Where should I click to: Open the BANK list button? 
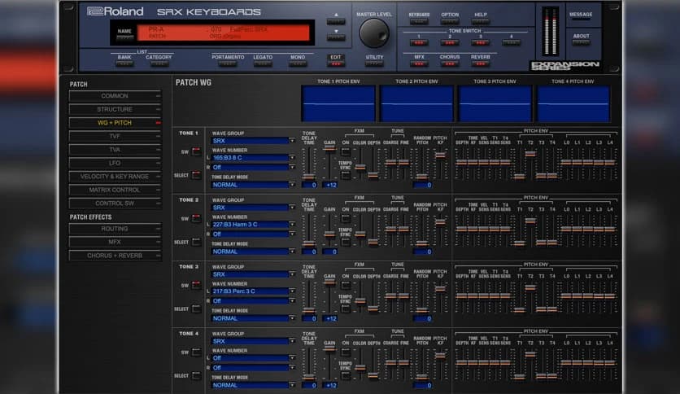[x=124, y=63]
